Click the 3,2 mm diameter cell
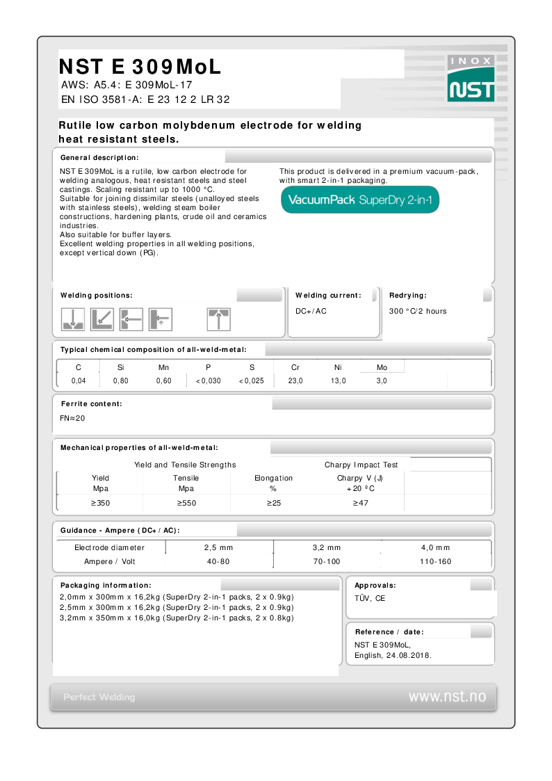Viewport: 552px width, 781px height. 327,547
